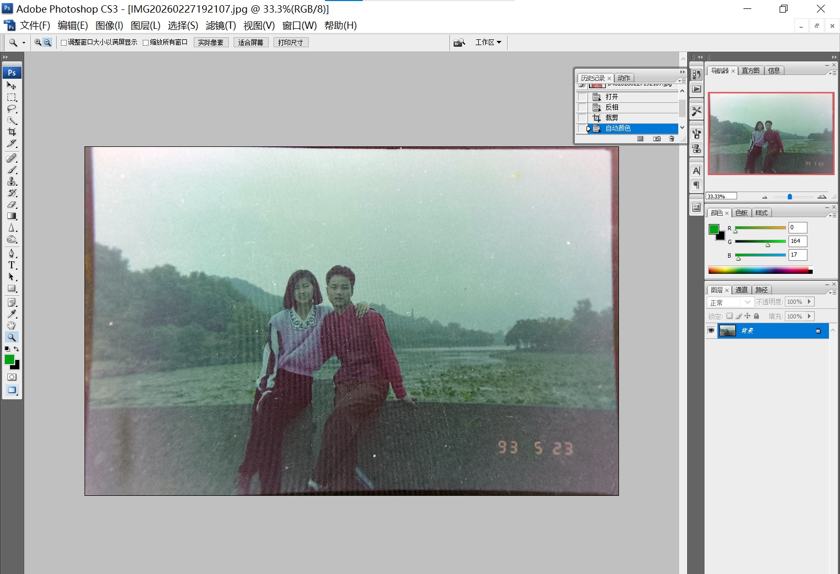
Task: Open the blend mode dropdown showing 正常
Action: coord(730,302)
